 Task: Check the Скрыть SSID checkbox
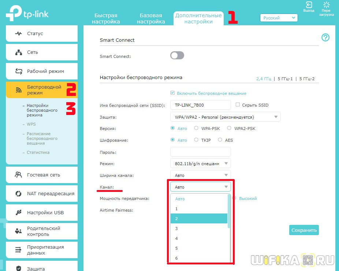click(238, 105)
